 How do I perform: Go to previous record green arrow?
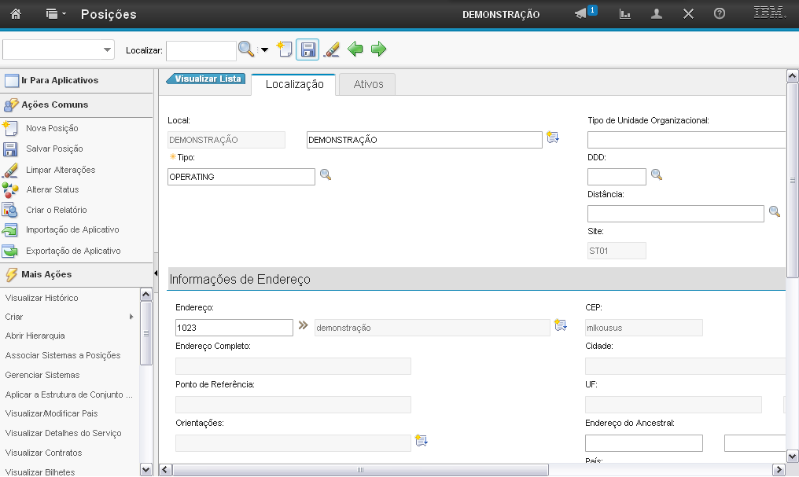[355, 50]
